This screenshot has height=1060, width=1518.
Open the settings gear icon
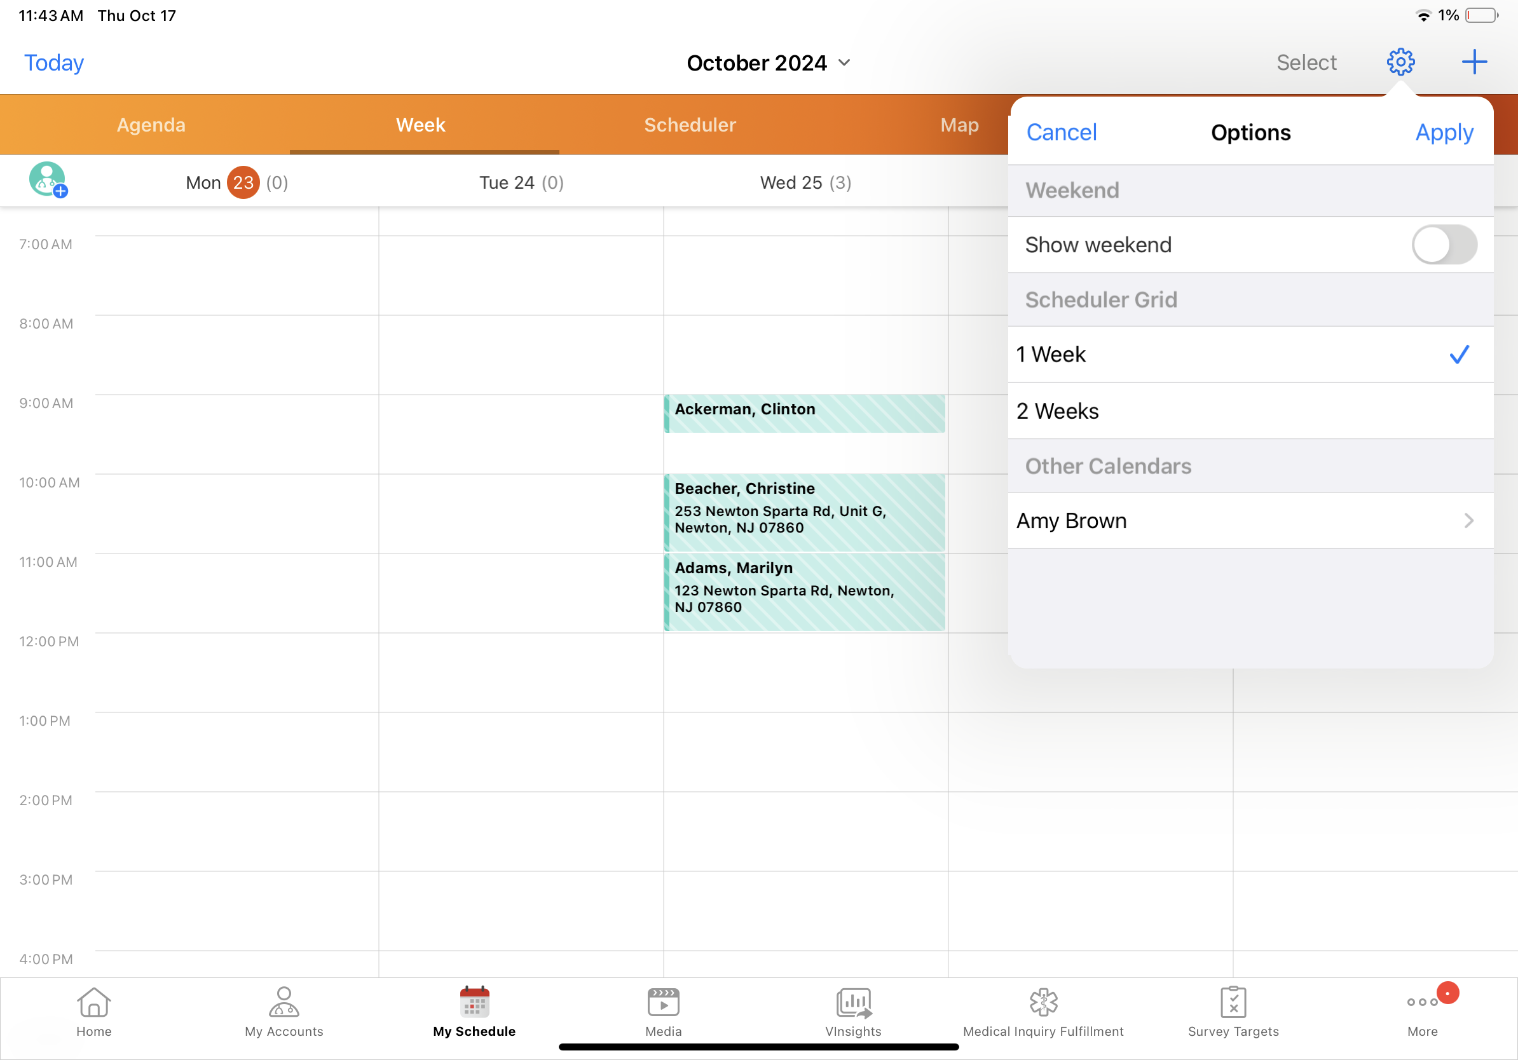click(1400, 62)
